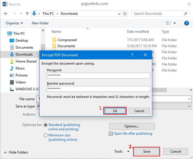The height and width of the screenshot is (159, 193).
Task: Open the help question mark icon
Action: tap(186, 23)
